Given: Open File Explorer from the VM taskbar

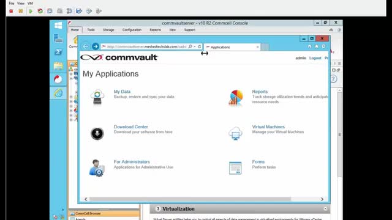Looking at the screenshot, I should point(58,66).
